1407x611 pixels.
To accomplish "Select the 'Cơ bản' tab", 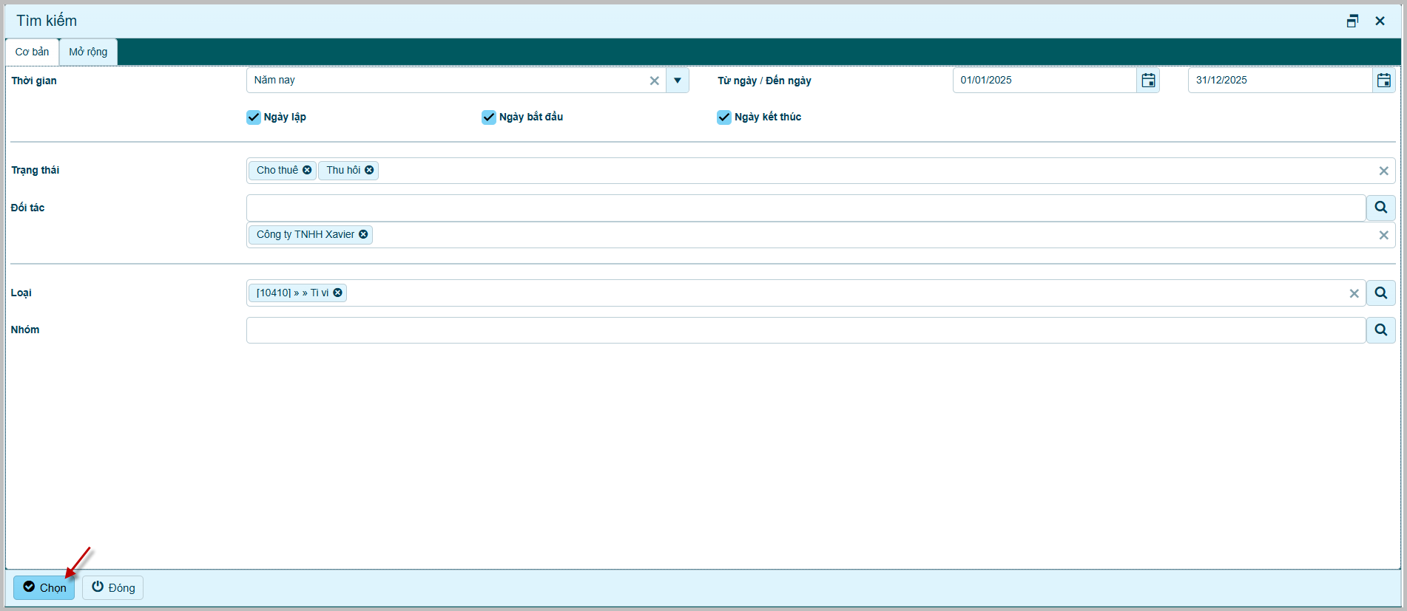I will [32, 52].
